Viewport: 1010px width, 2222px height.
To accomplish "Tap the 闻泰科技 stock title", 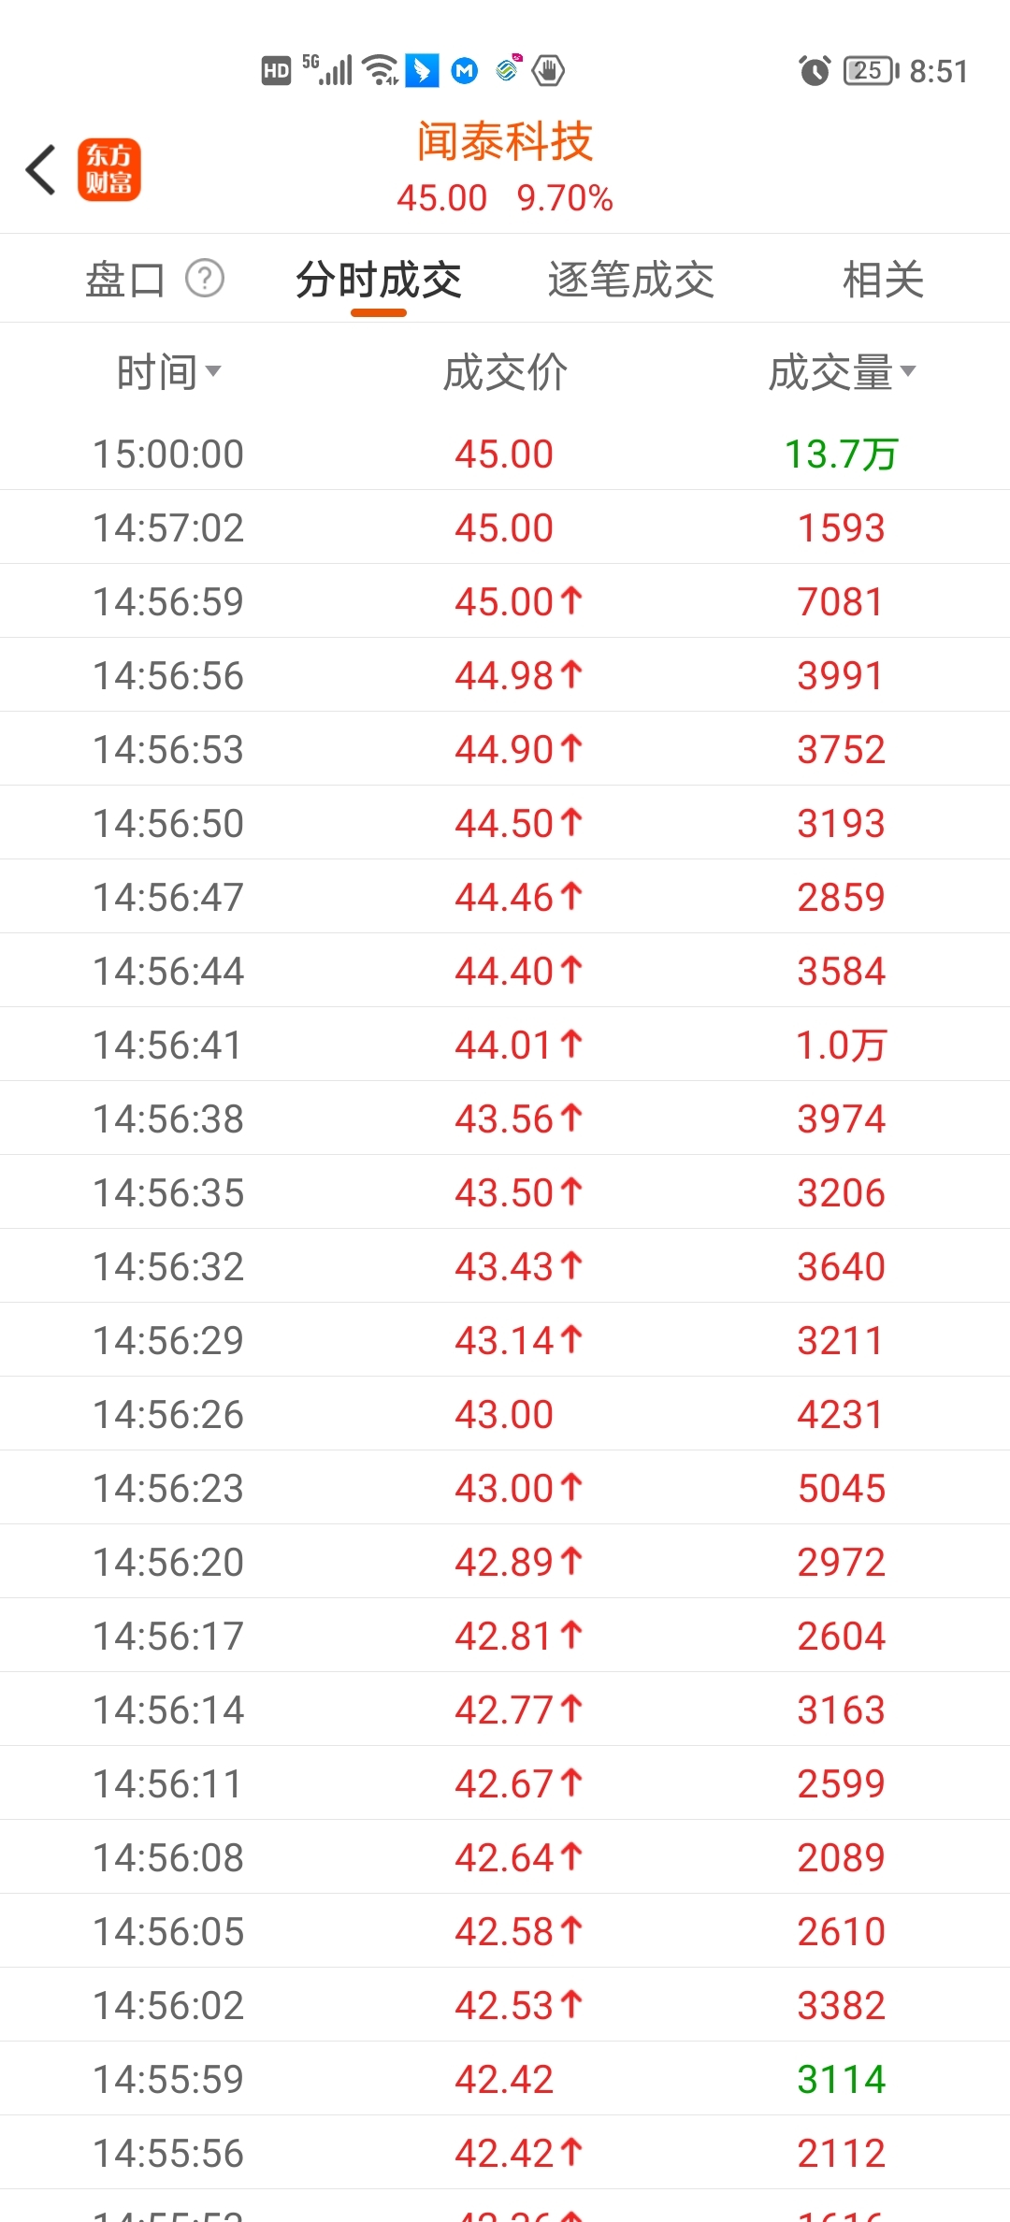I will [x=505, y=142].
